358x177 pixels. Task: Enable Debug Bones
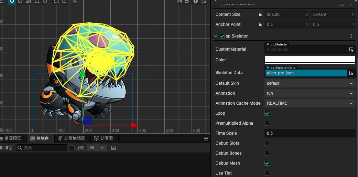(x=267, y=153)
